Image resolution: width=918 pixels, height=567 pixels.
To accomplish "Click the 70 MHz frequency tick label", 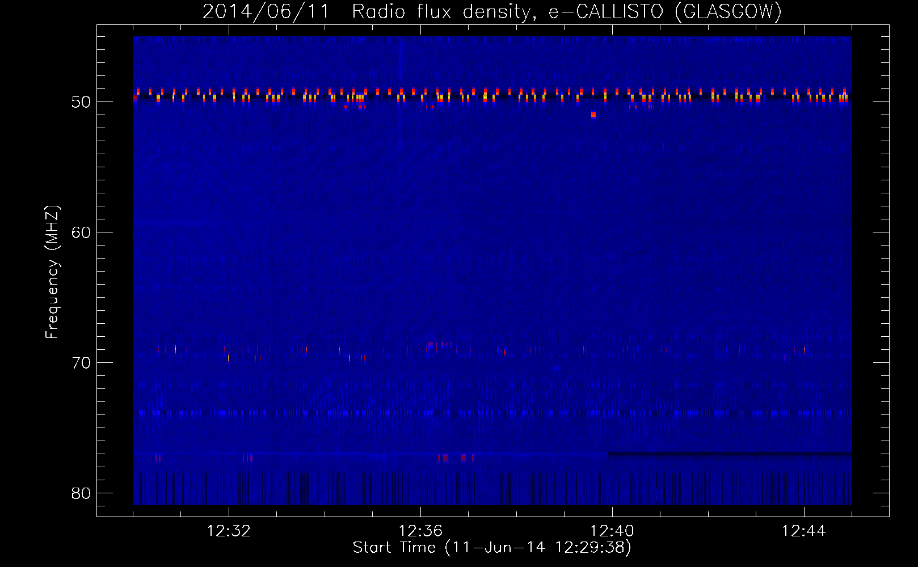I will tap(81, 363).
